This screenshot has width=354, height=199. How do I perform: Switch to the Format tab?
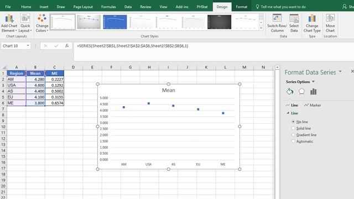(241, 7)
